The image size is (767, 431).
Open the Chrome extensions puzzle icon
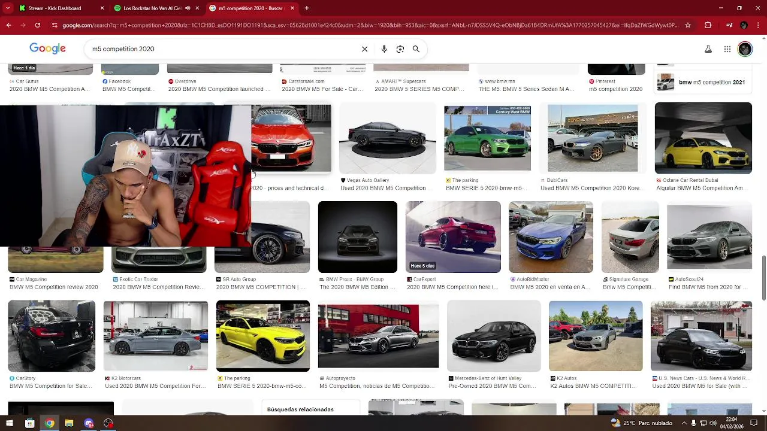click(708, 25)
